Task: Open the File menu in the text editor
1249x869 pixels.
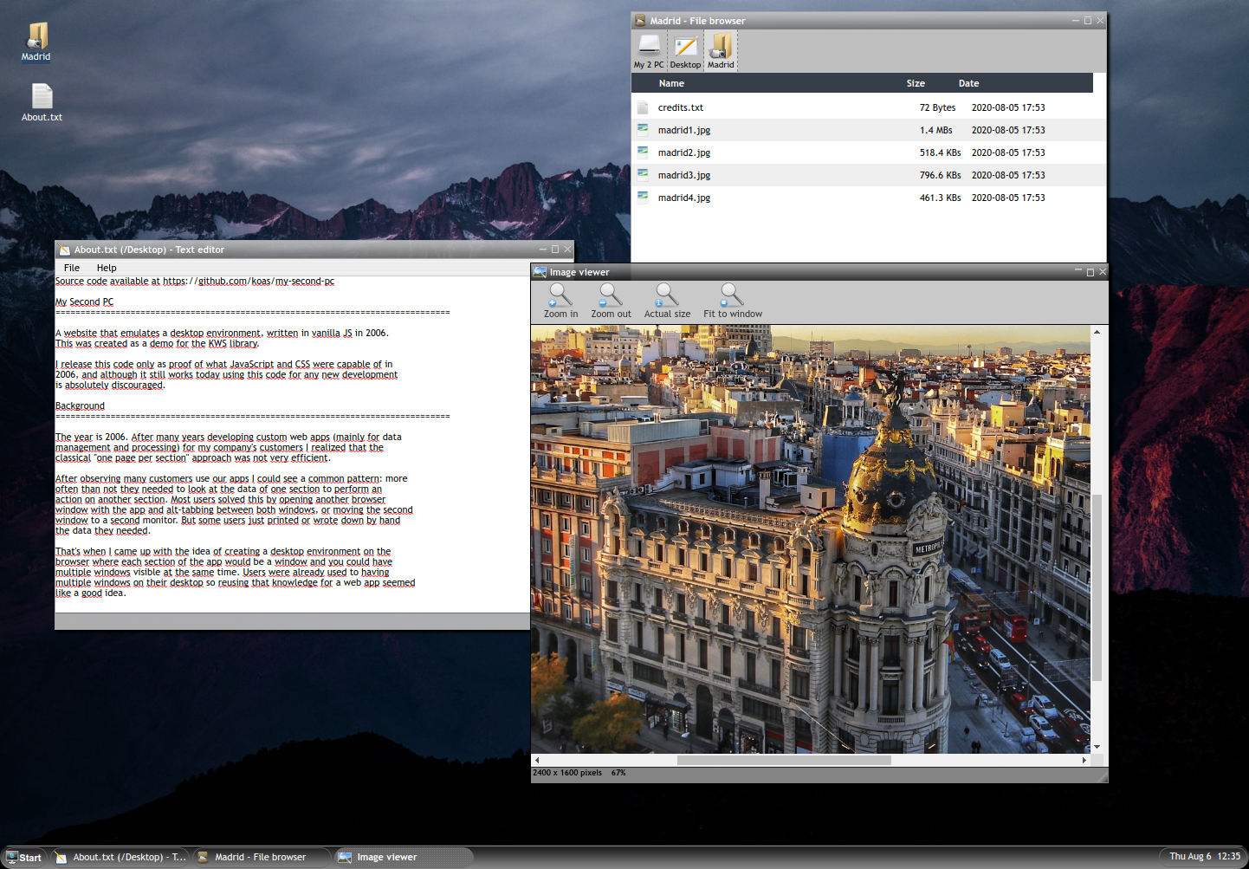Action: point(71,268)
